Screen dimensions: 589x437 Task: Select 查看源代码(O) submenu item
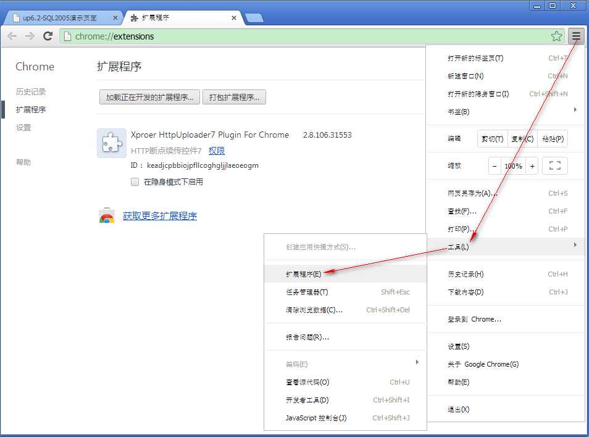[345, 382]
